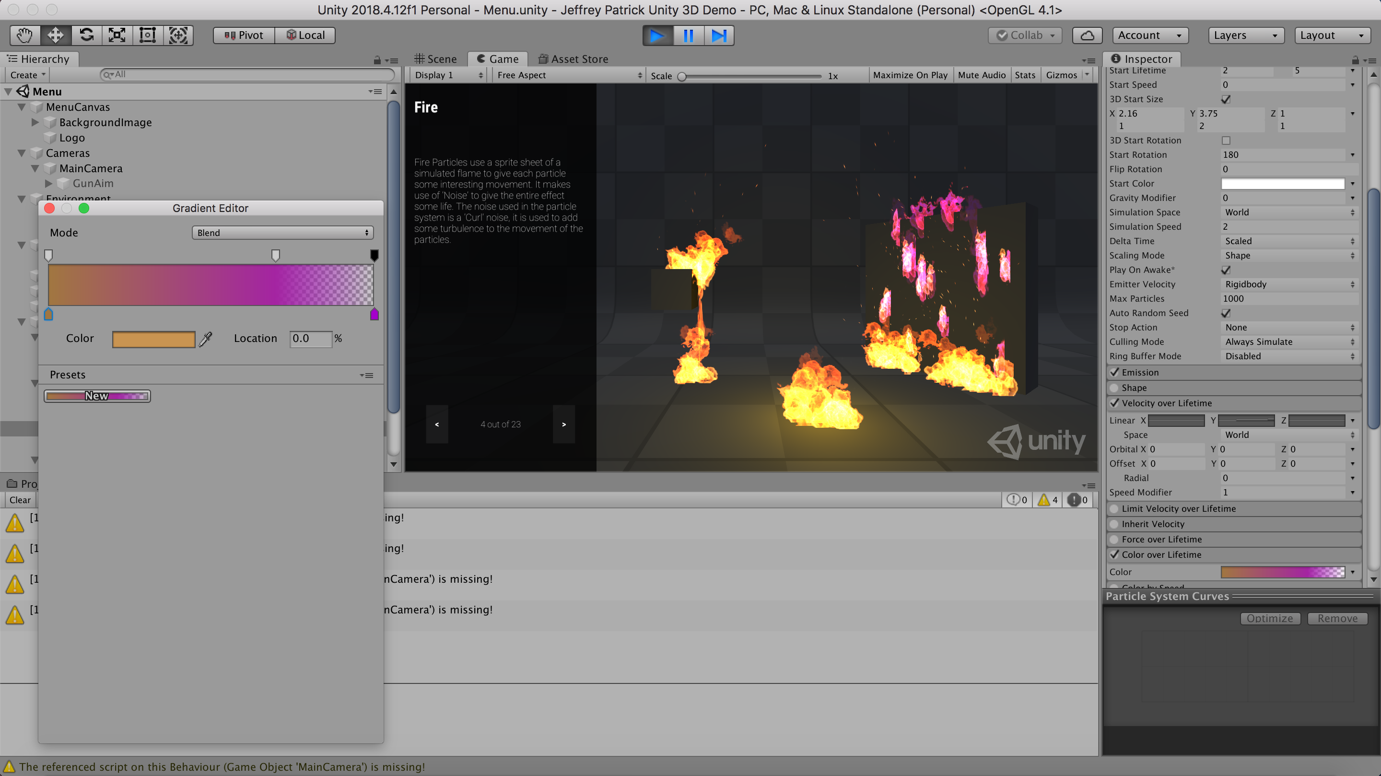The height and width of the screenshot is (776, 1381).
Task: Open the Color over Lifetime gradient
Action: point(1282,572)
